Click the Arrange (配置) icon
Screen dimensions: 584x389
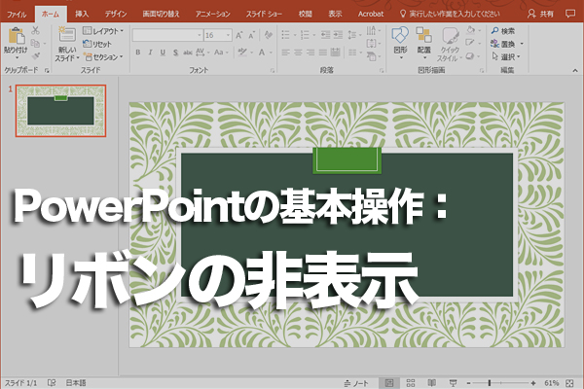(423, 35)
